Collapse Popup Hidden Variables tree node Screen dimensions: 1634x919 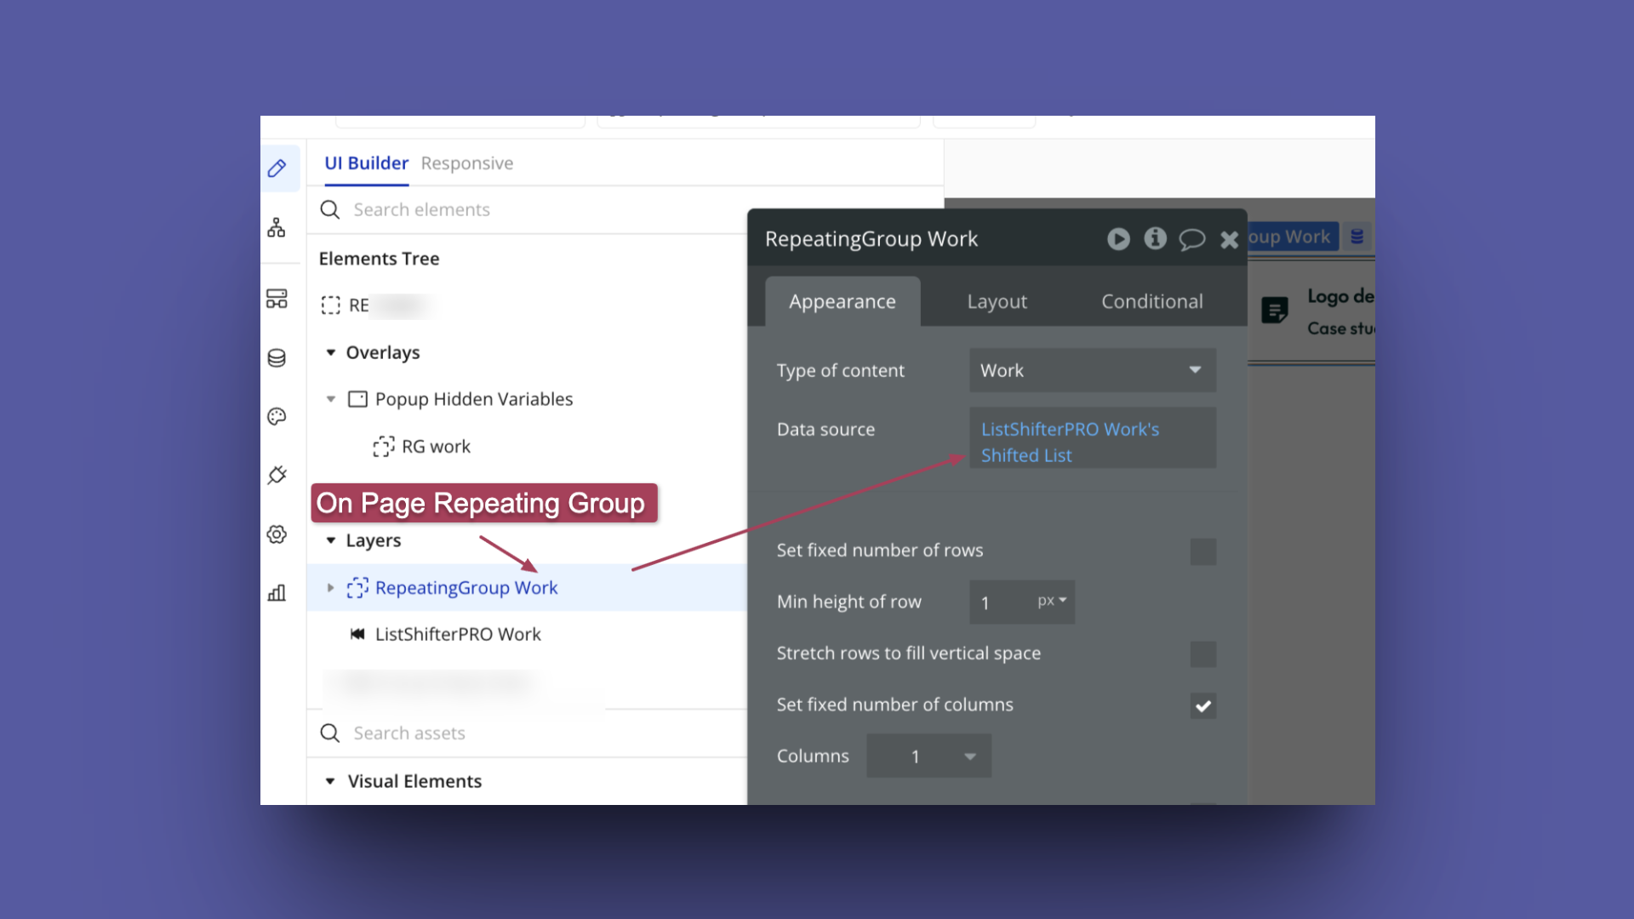click(331, 399)
